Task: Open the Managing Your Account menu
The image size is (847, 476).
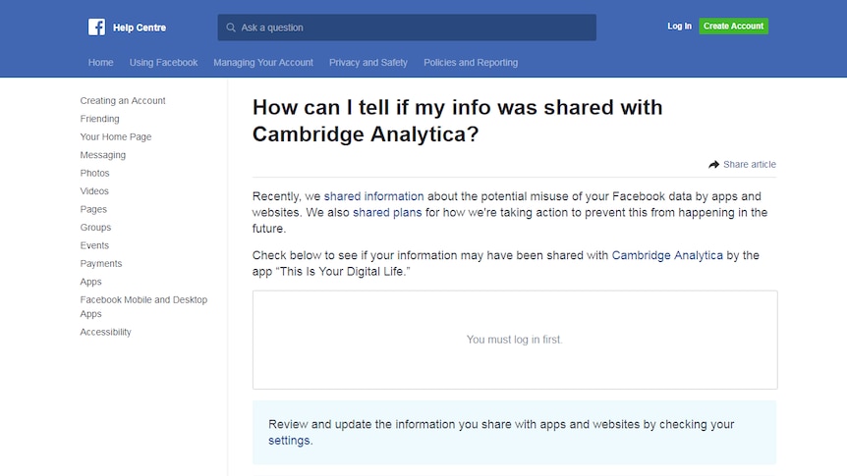Action: 263,63
